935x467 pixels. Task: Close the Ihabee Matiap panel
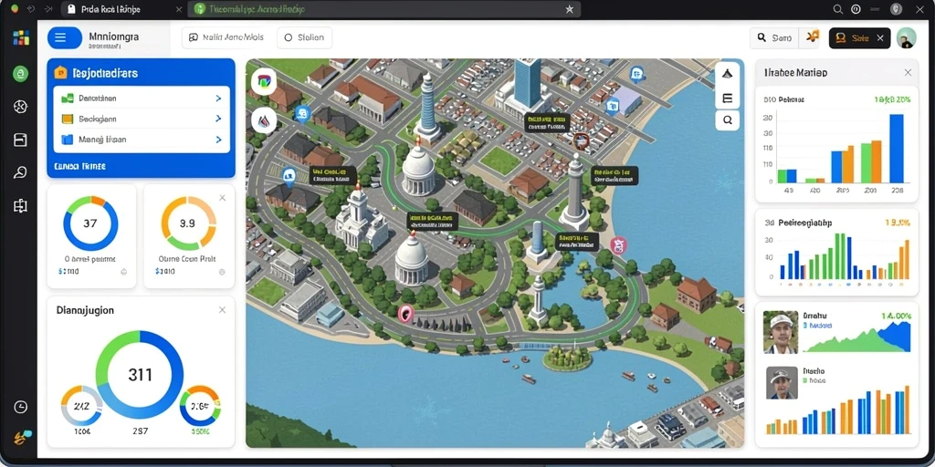click(908, 73)
